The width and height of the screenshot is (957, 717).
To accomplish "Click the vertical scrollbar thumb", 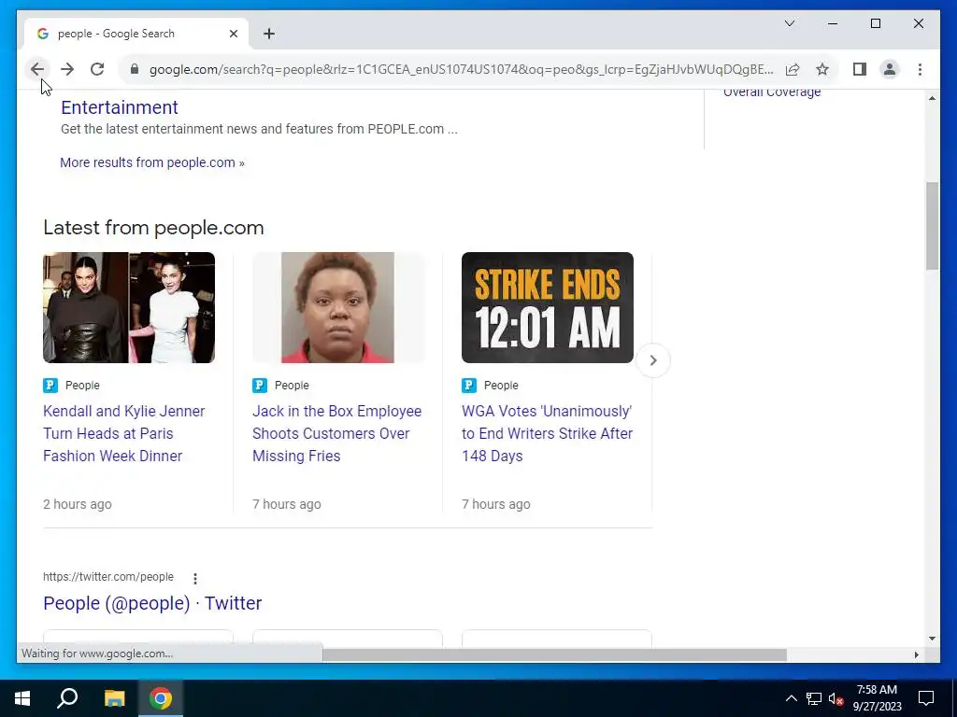I will (x=932, y=226).
